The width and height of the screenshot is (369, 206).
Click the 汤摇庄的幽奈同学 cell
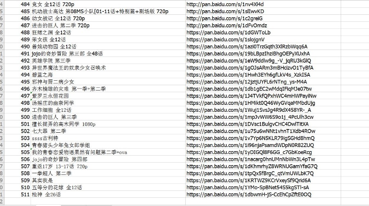point(108,103)
